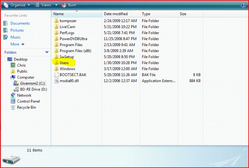Select the BOOTSECT.BAK file name
Image resolution: width=249 pixels, height=168 pixels.
(73, 75)
